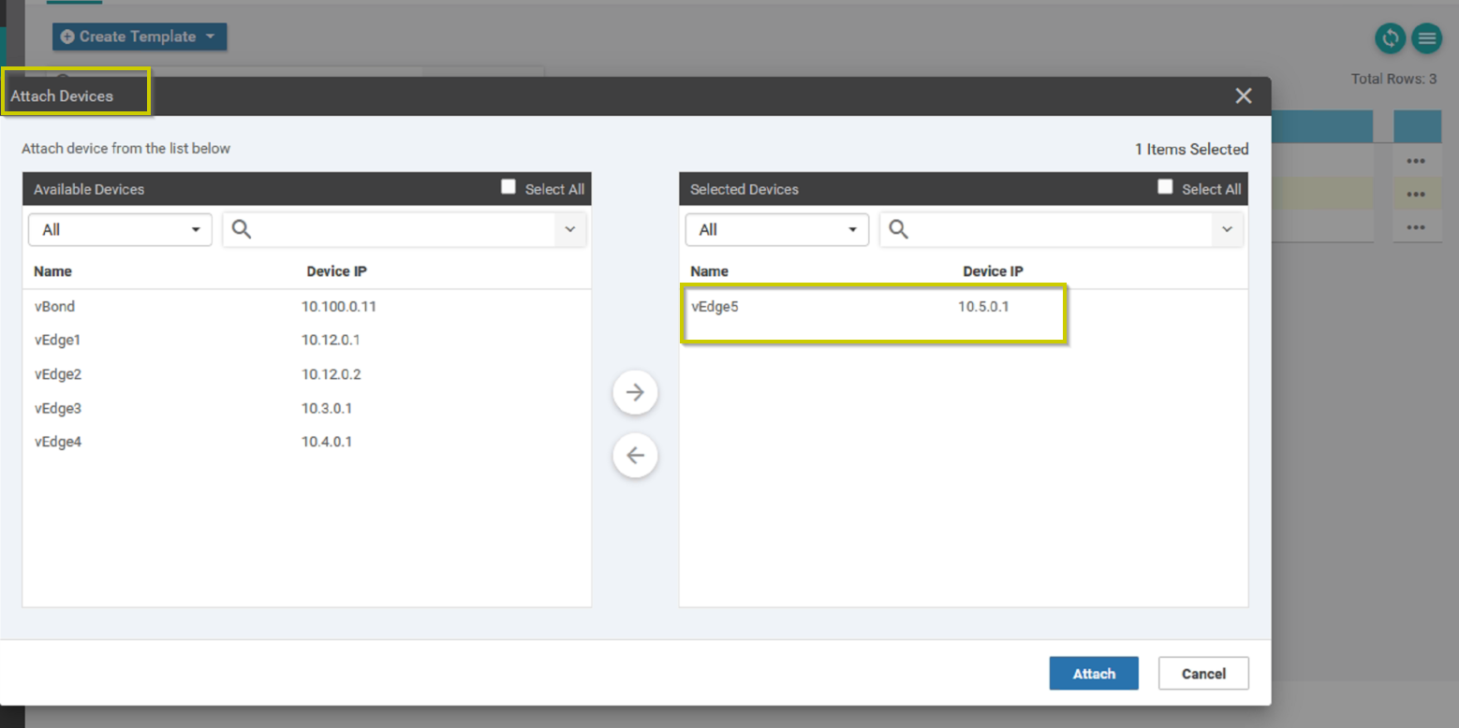The image size is (1459, 728).
Task: Open the hamburger menu icon in the background page
Action: tap(1426, 37)
